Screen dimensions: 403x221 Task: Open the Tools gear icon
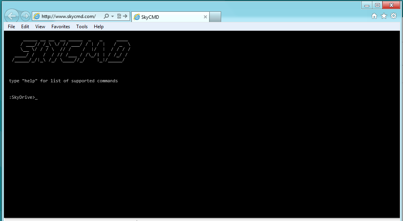pos(394,16)
